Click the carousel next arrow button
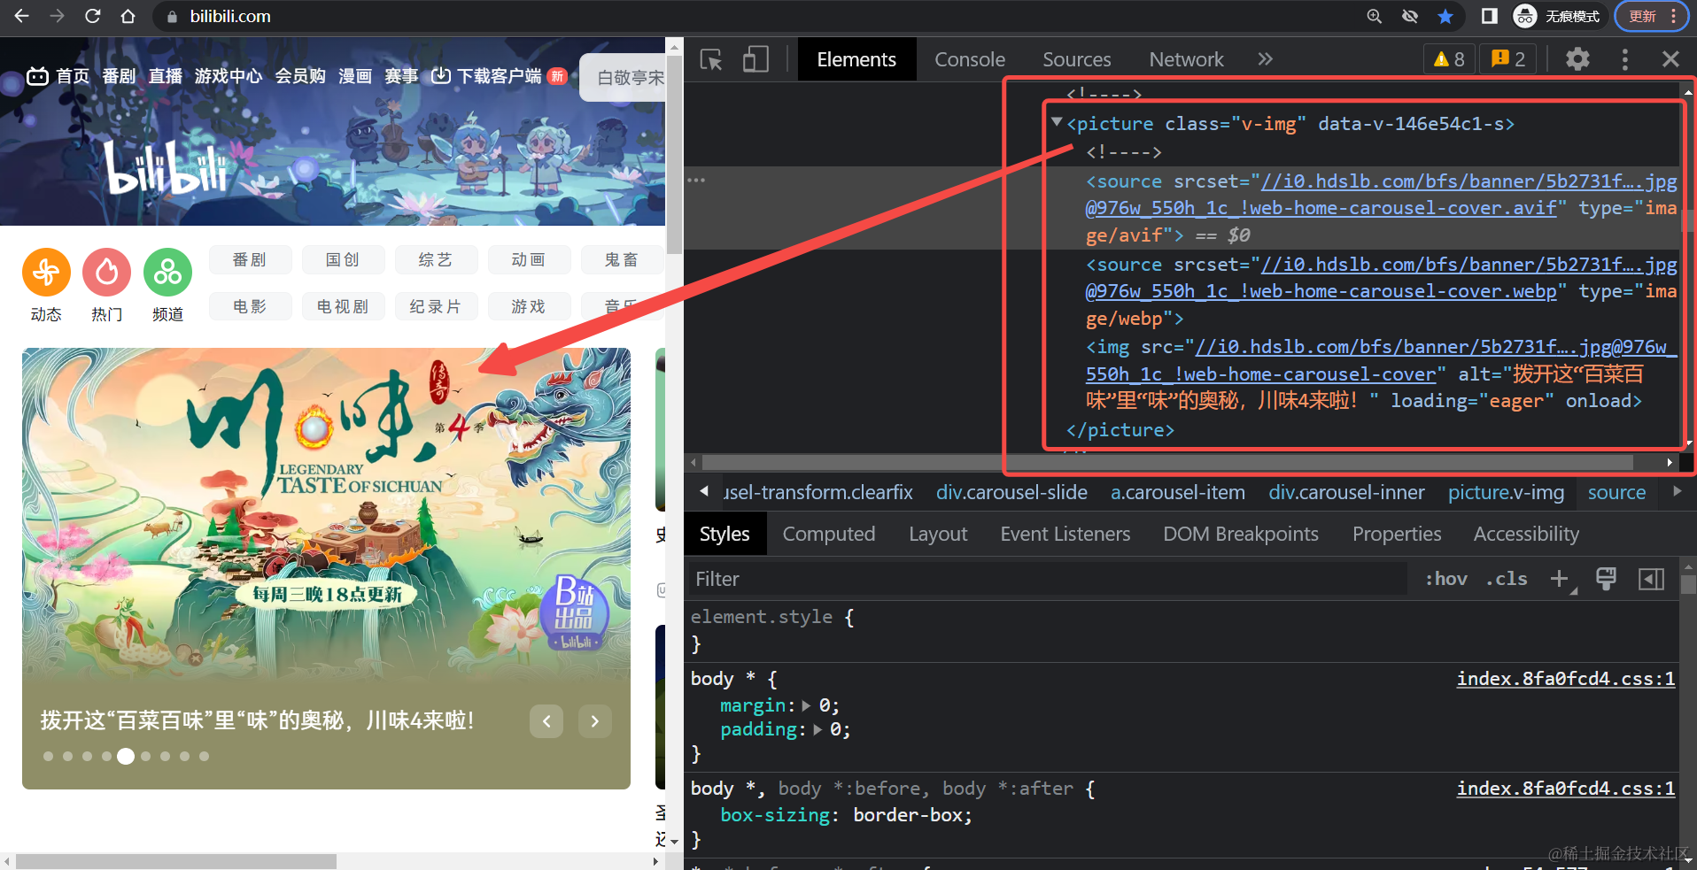The height and width of the screenshot is (870, 1697). [594, 721]
